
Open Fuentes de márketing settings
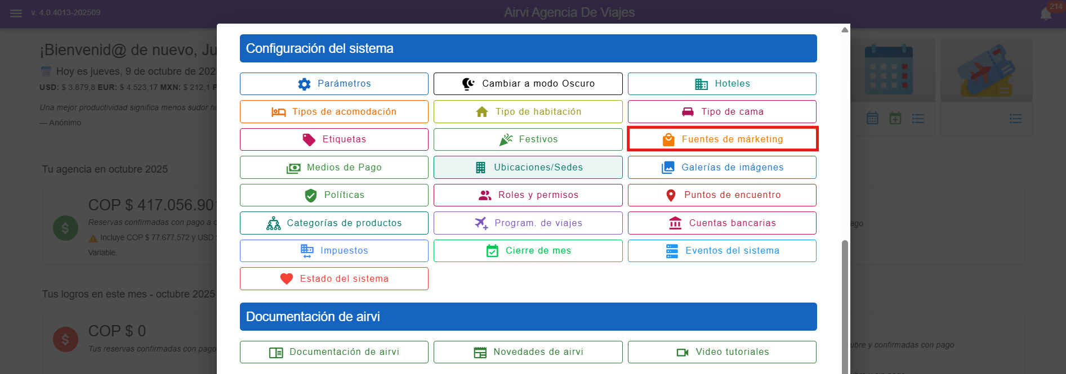722,139
